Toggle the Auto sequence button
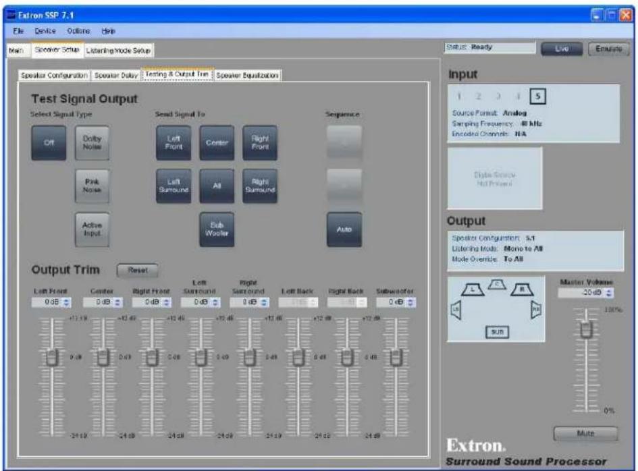The image size is (638, 471). (x=344, y=229)
